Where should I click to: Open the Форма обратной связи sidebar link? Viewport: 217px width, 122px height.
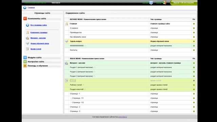40,43
